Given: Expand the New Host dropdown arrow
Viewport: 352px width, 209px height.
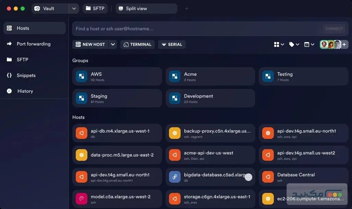Looking at the screenshot, I should (113, 44).
